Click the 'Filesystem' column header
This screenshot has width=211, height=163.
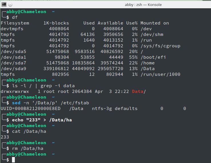pos(15,23)
